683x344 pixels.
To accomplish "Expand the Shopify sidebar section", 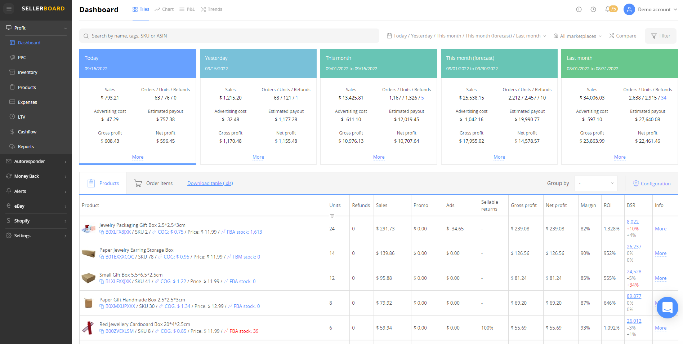I will (65, 221).
